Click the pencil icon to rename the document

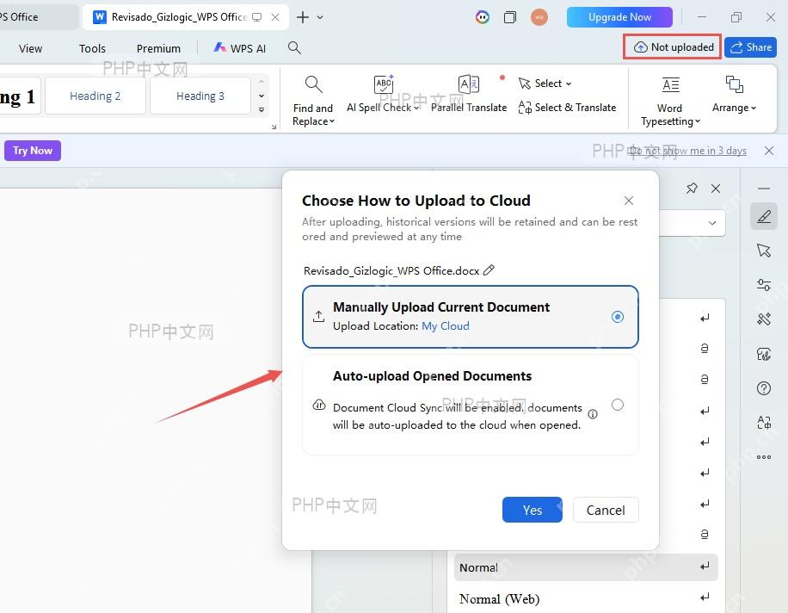point(489,270)
